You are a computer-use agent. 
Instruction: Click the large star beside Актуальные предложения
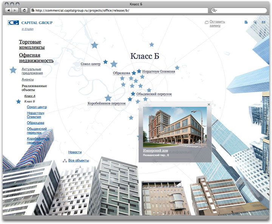13,70
